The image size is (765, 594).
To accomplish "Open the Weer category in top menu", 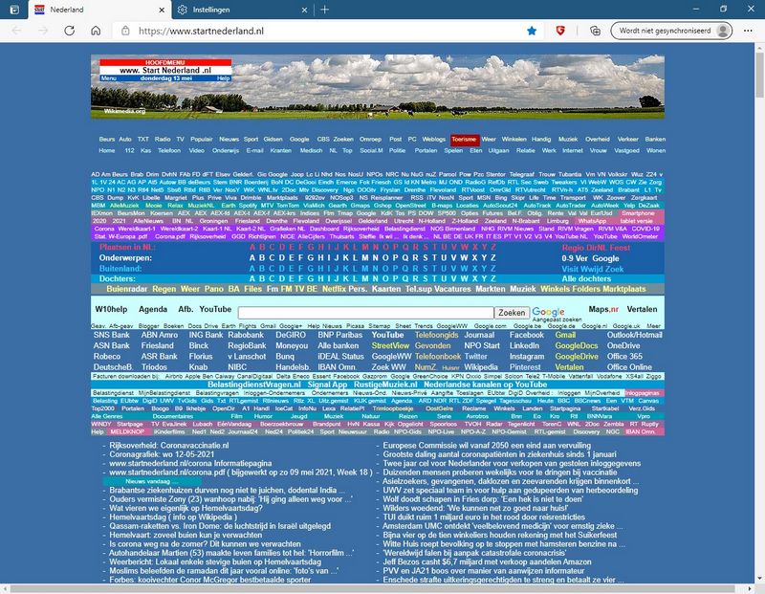I will 489,139.
